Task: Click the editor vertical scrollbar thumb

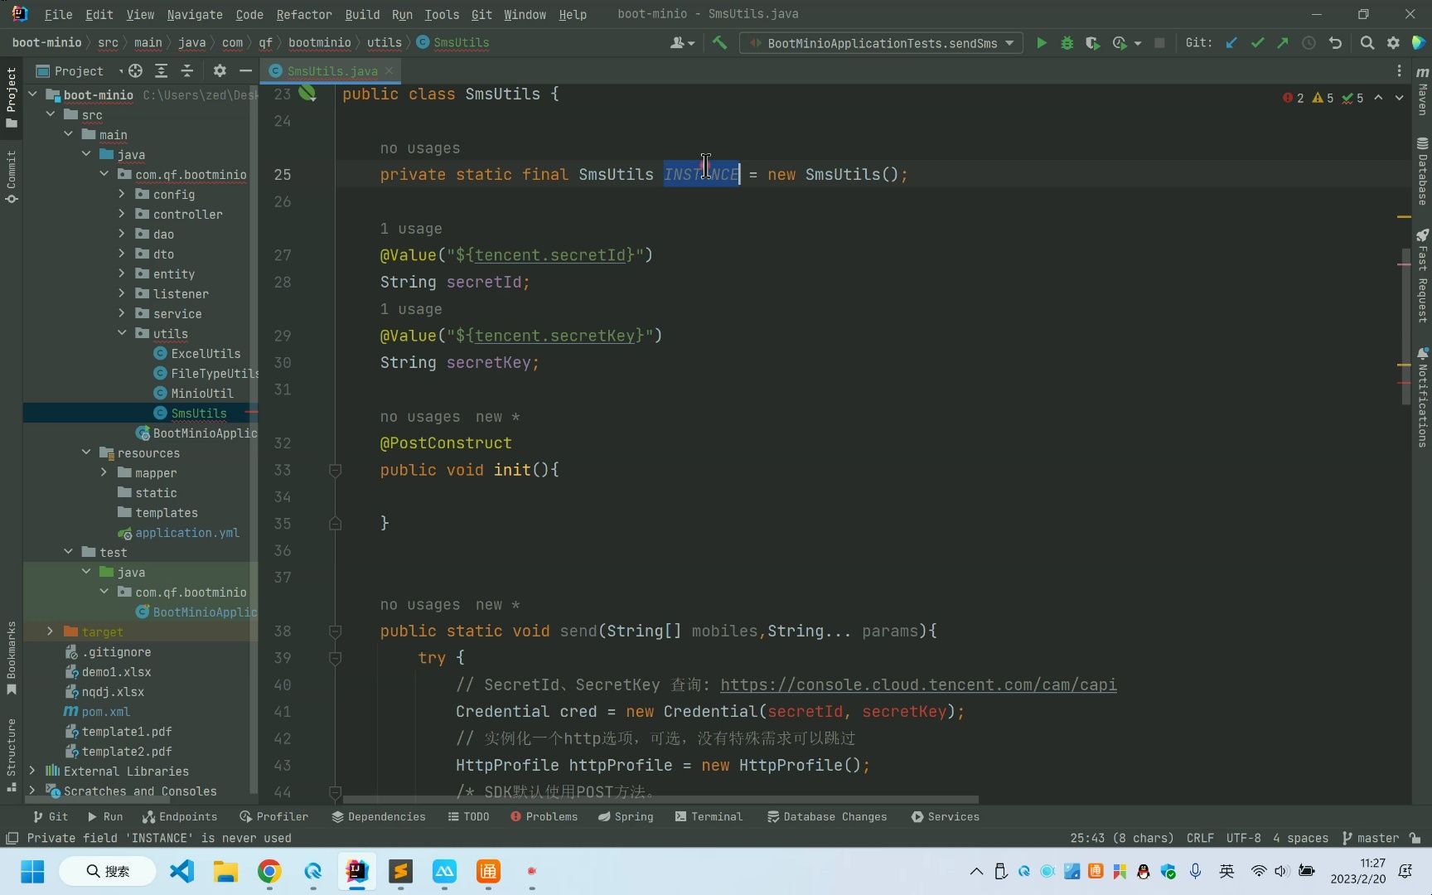Action: click(1405, 325)
